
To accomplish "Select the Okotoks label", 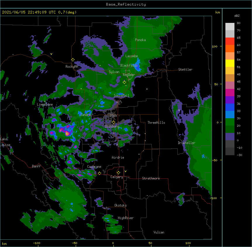I will [120, 205].
